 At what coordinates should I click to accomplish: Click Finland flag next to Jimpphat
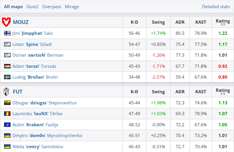7,33
